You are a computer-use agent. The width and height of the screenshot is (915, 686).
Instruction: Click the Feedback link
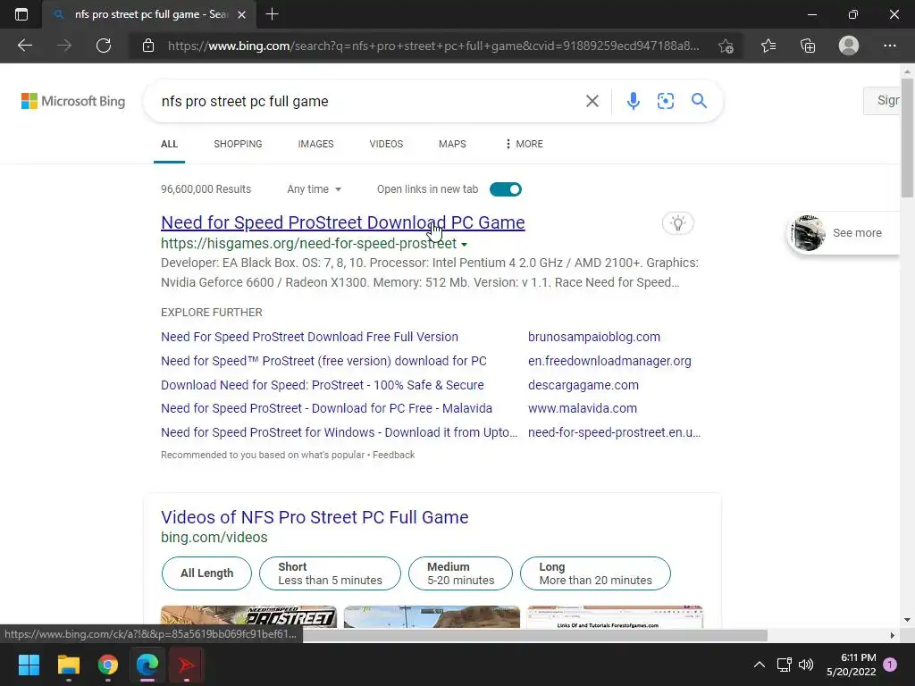click(x=393, y=455)
